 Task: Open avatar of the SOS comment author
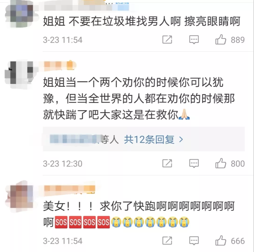(22, 197)
